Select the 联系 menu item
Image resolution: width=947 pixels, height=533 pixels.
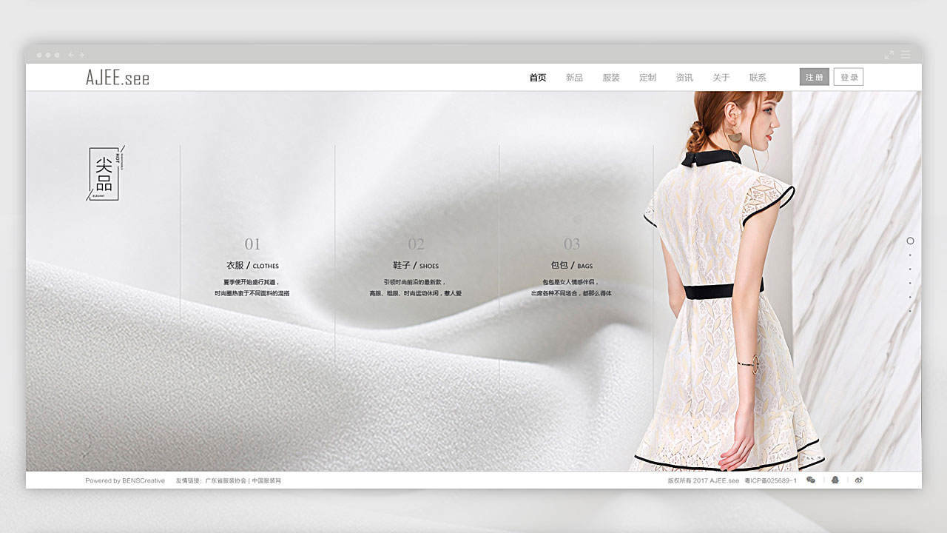[x=758, y=78]
